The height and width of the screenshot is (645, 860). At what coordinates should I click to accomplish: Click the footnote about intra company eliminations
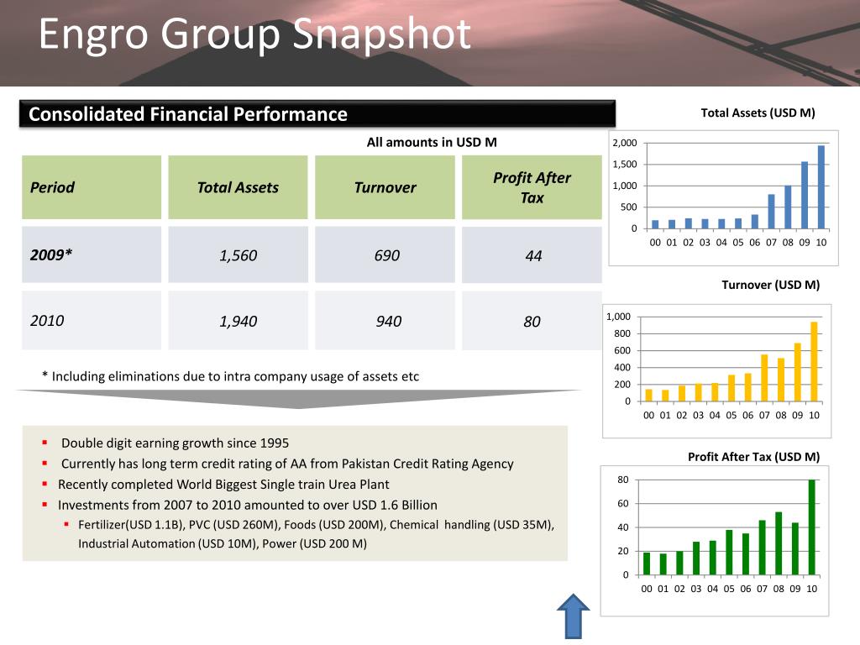tap(230, 376)
